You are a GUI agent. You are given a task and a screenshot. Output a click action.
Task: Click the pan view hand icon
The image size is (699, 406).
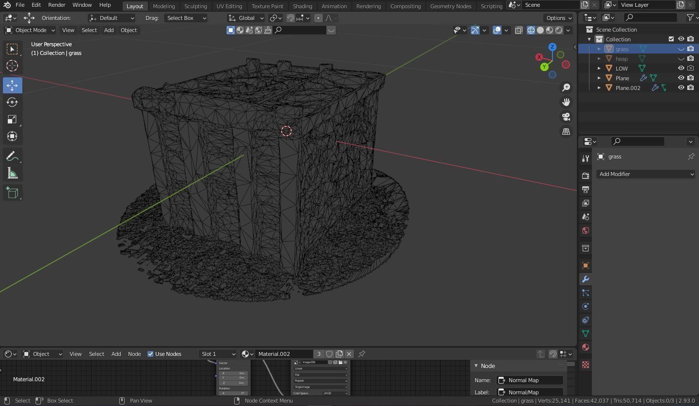coord(566,102)
